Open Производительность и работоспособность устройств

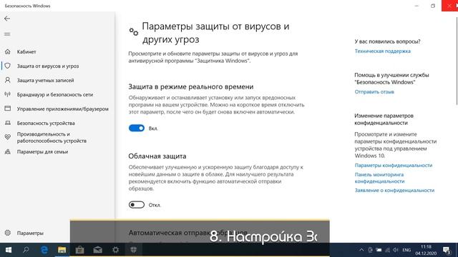pos(52,137)
